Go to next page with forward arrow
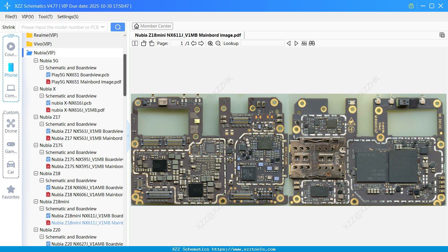Screen dimensions: 448x252 point(201,43)
